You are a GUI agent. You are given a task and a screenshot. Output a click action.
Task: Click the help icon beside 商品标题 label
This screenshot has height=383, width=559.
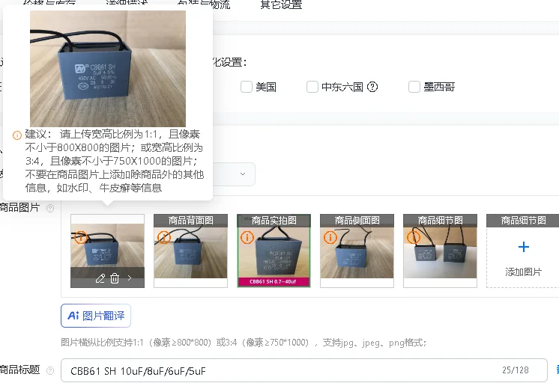click(50, 370)
